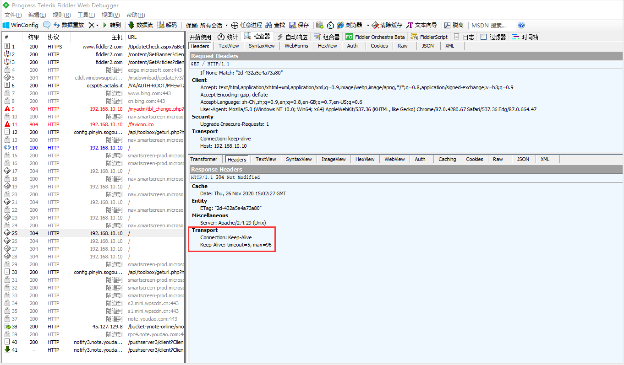Open the 编辑(E) menu
624x365 pixels.
[x=37, y=15]
